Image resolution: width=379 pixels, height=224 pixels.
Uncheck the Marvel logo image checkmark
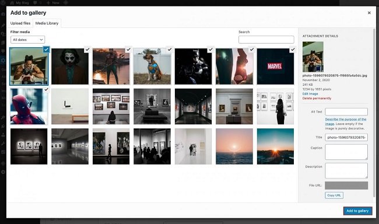(293, 49)
